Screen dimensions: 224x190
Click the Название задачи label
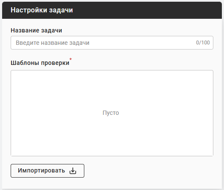click(x=36, y=30)
